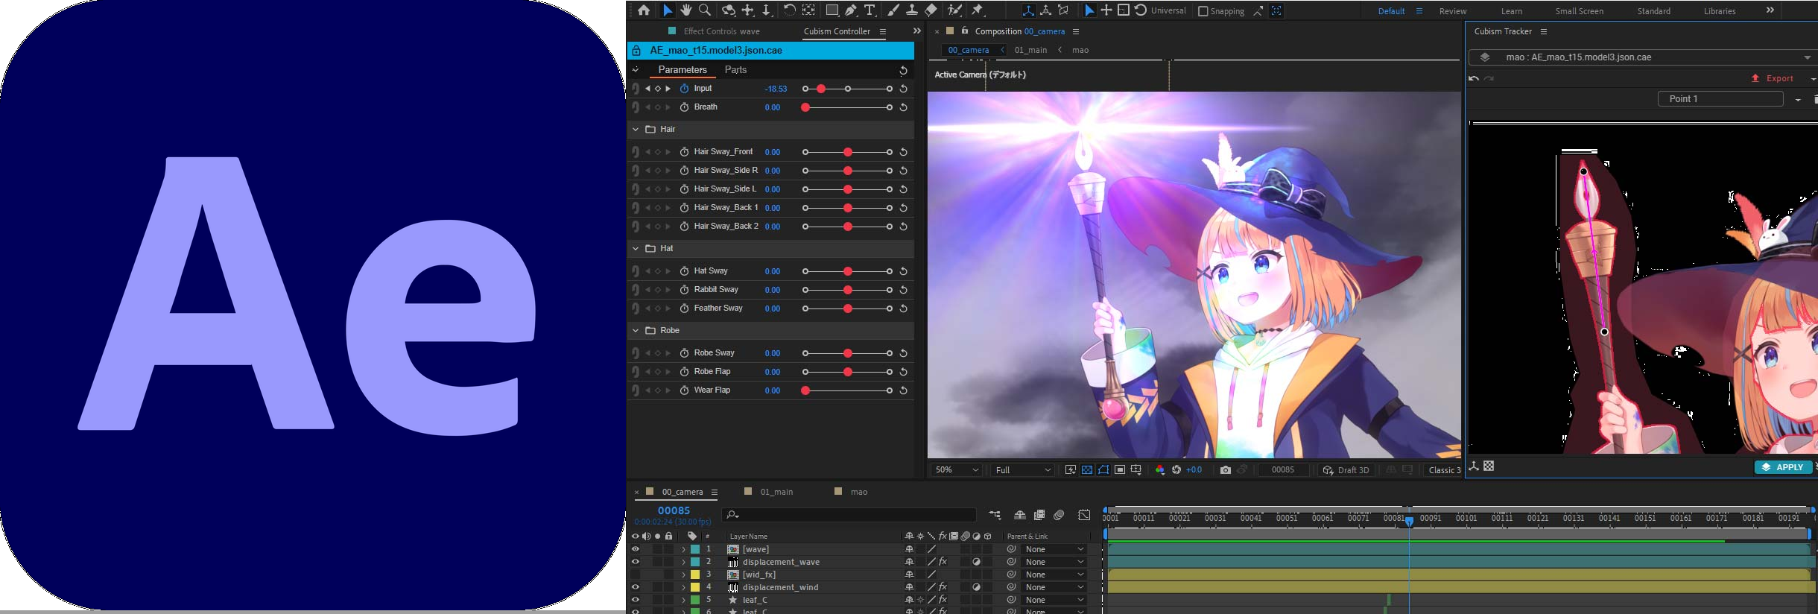Click the APPLY button in Cubism Tracker
The width and height of the screenshot is (1818, 614).
1783,467
